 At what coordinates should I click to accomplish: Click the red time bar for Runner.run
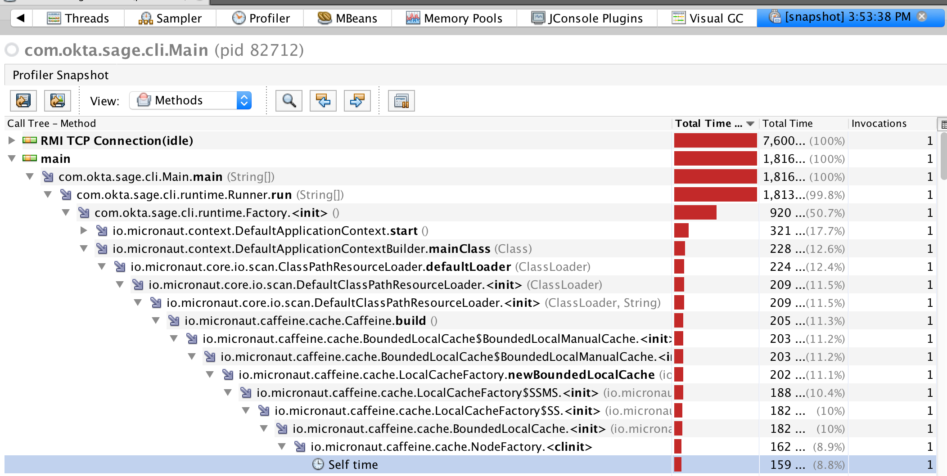(x=716, y=195)
